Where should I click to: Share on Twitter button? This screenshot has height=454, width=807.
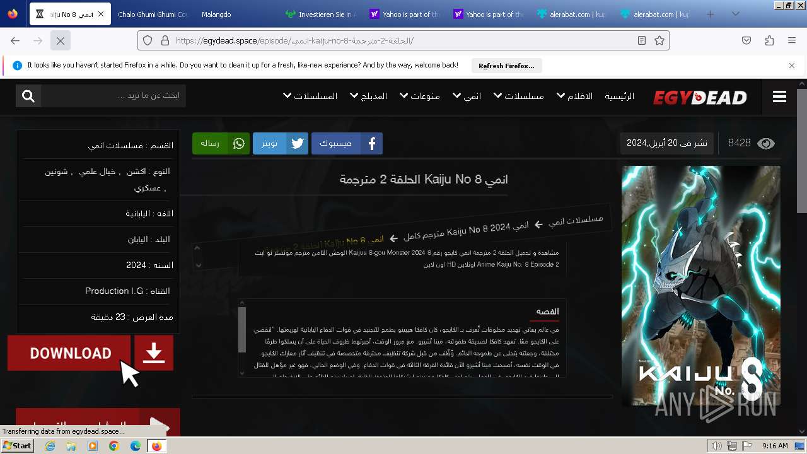coord(281,144)
